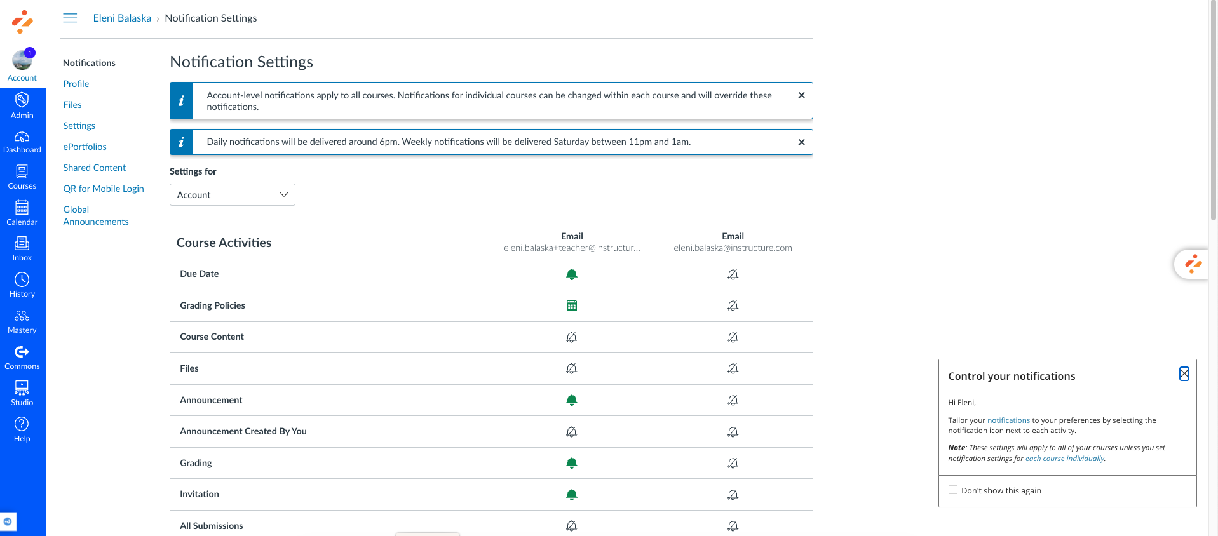Dismiss the Control your notifications popup
Image resolution: width=1218 pixels, height=536 pixels.
(1184, 374)
